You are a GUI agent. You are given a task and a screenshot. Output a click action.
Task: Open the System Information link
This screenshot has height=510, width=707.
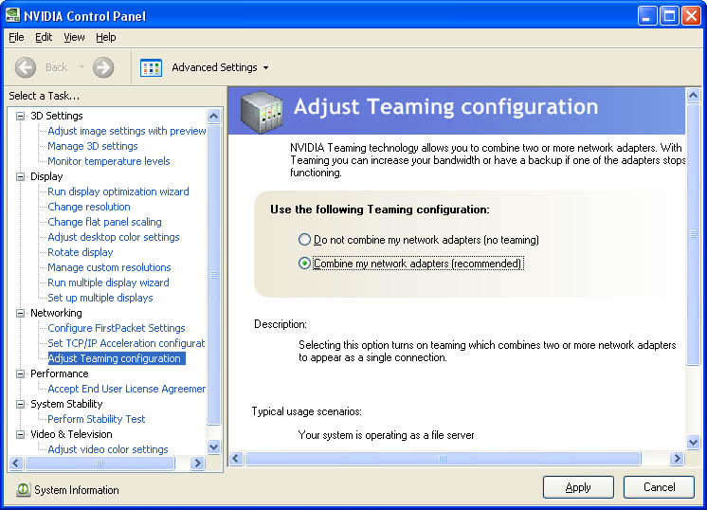pyautogui.click(x=77, y=490)
